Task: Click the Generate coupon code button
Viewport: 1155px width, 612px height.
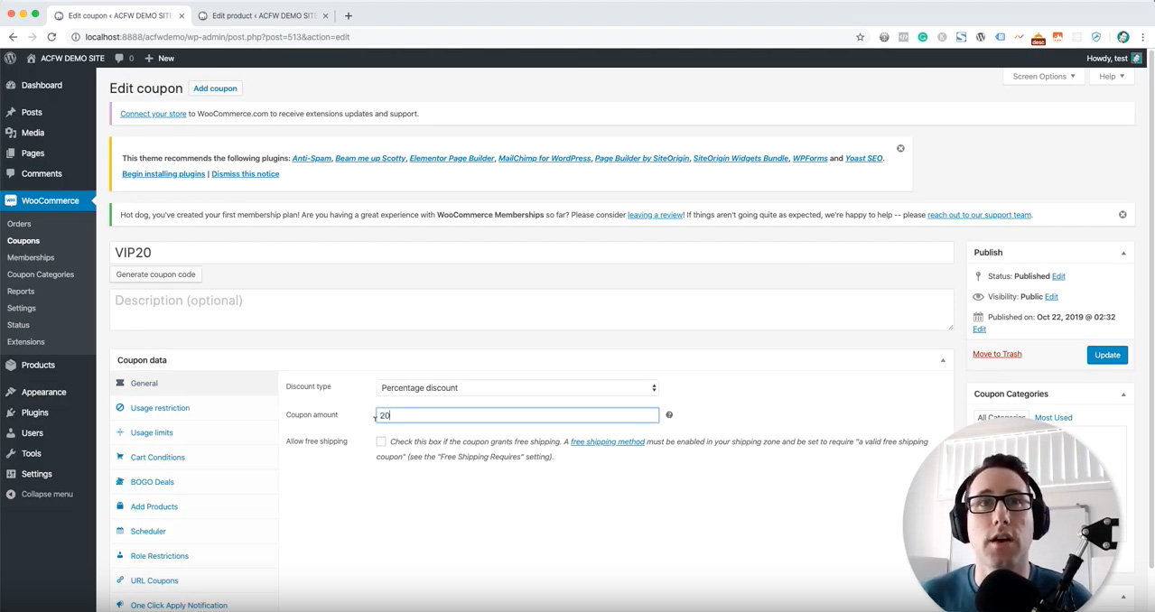Action: click(155, 274)
